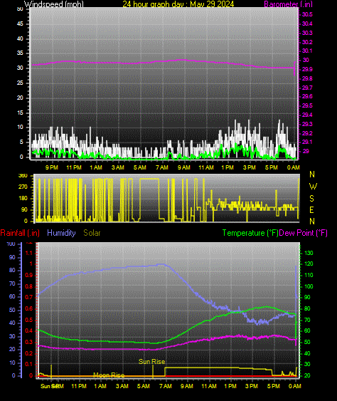Click the E wind direction label
The height and width of the screenshot is (401, 337).
pyautogui.click(x=311, y=210)
